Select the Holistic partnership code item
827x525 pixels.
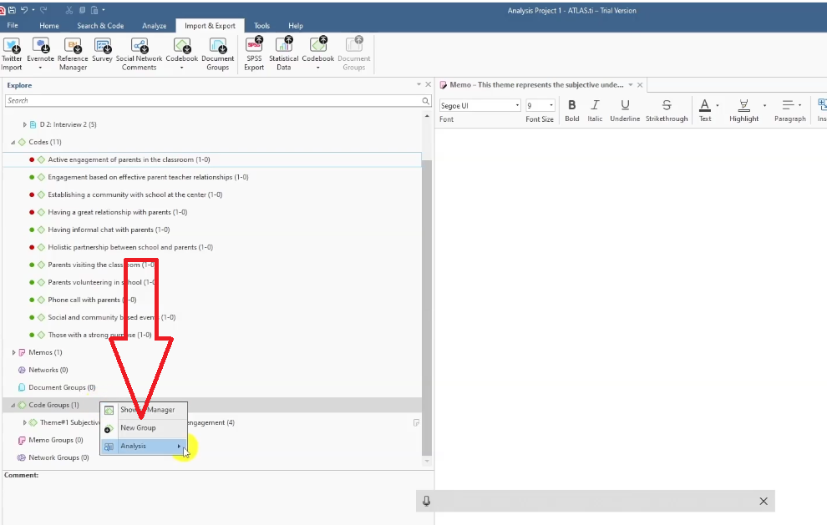tap(129, 247)
